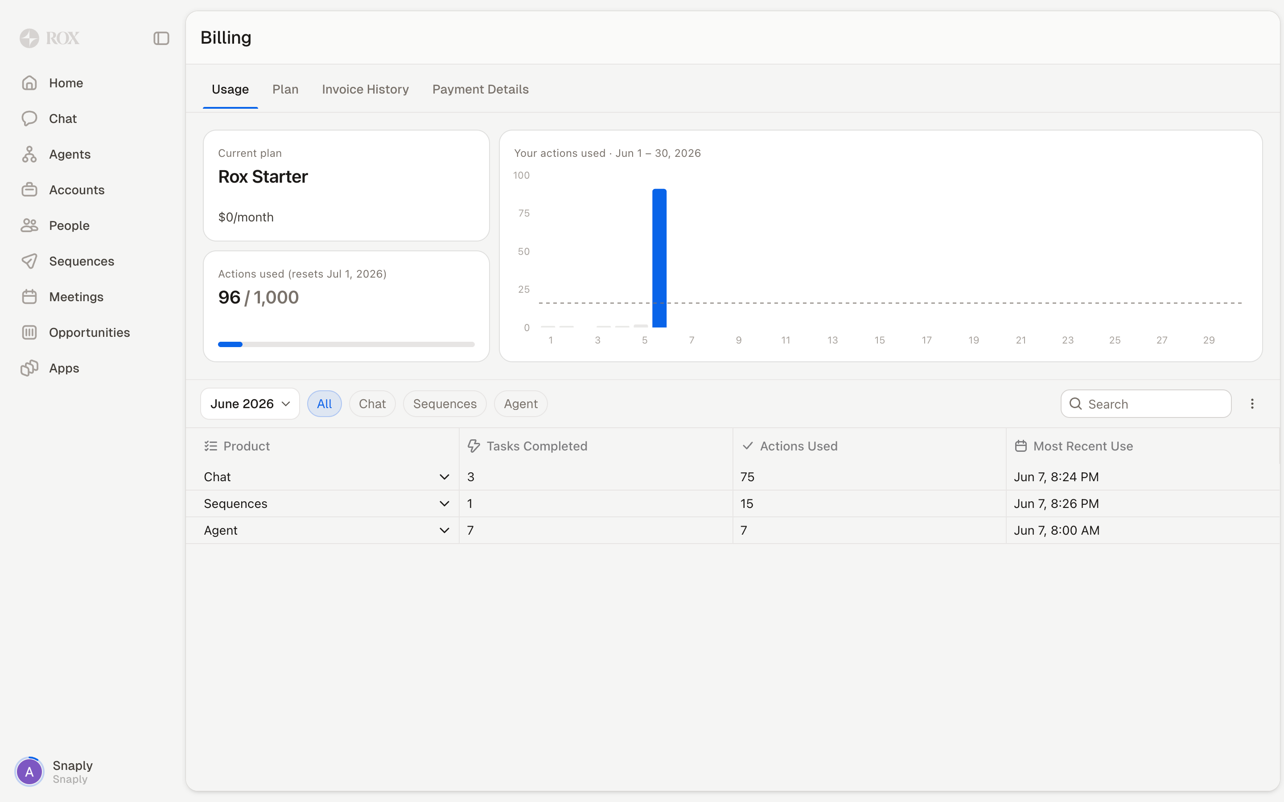Viewport: 1284px width, 802px height.
Task: Click the actions used progress bar
Action: pyautogui.click(x=346, y=344)
